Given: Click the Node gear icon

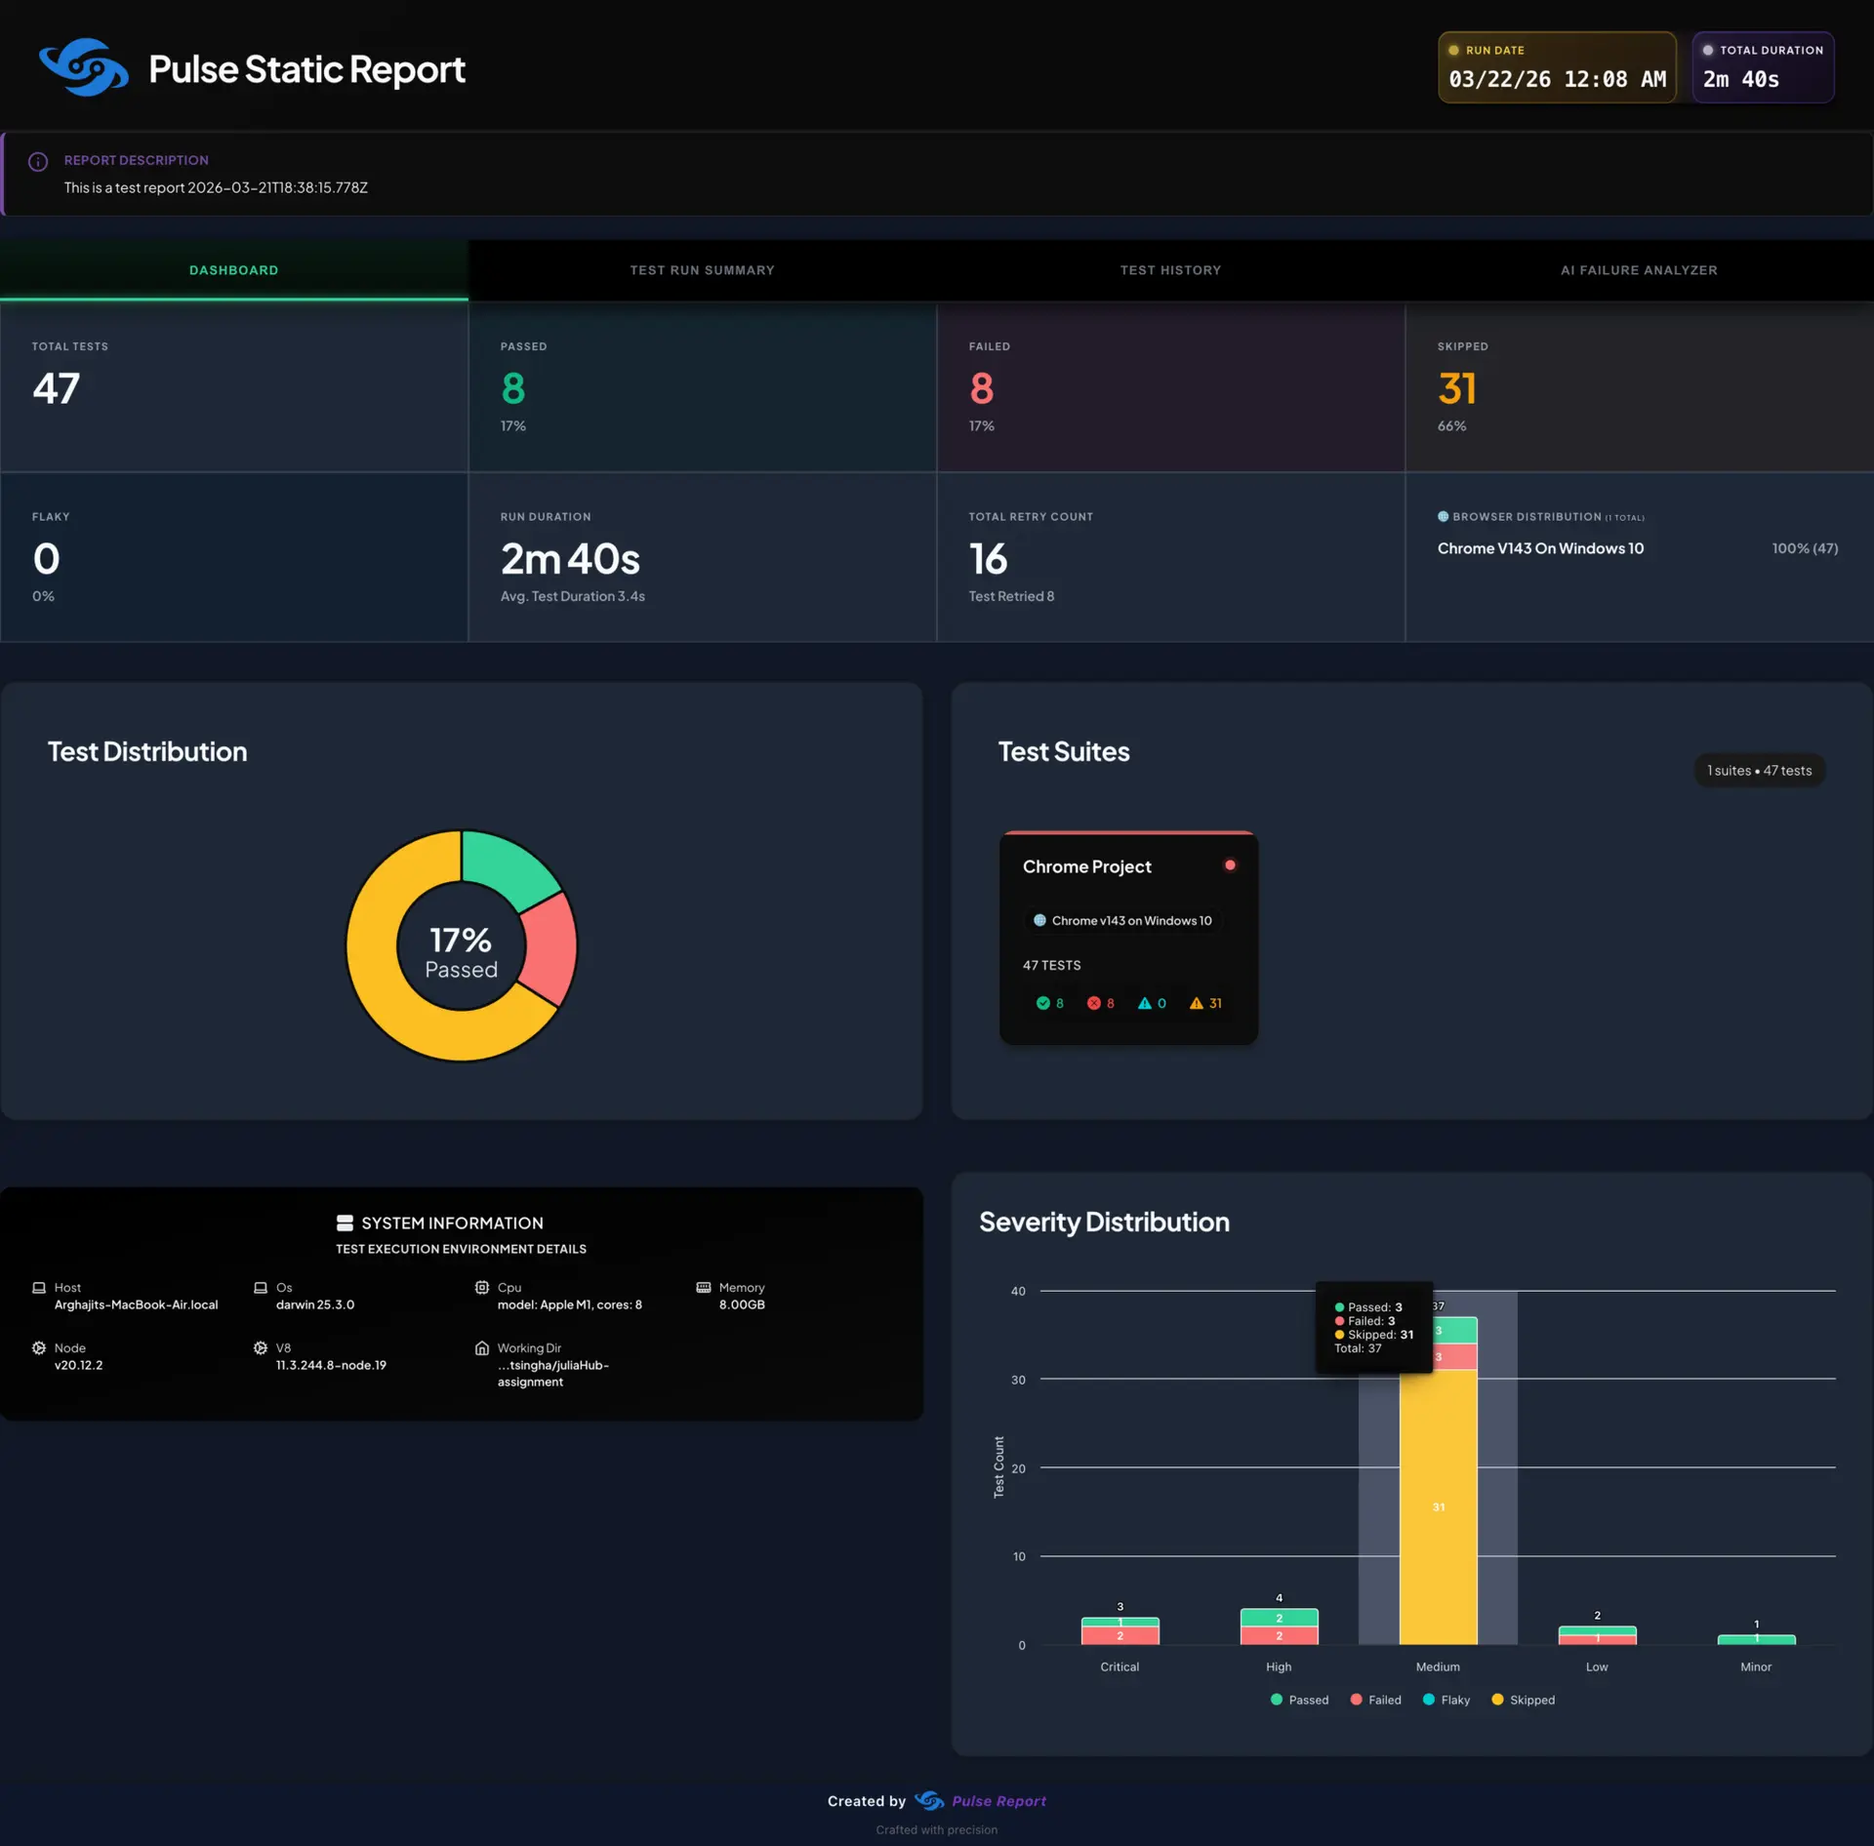Looking at the screenshot, I should point(39,1348).
